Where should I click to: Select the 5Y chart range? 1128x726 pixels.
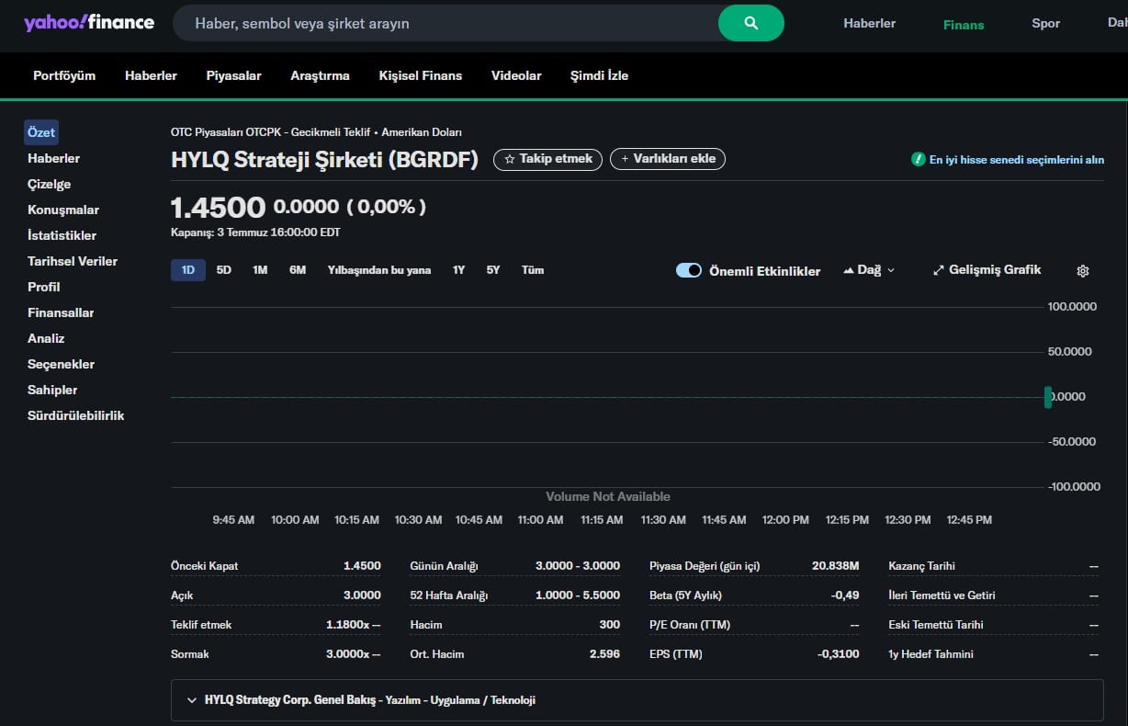493,270
